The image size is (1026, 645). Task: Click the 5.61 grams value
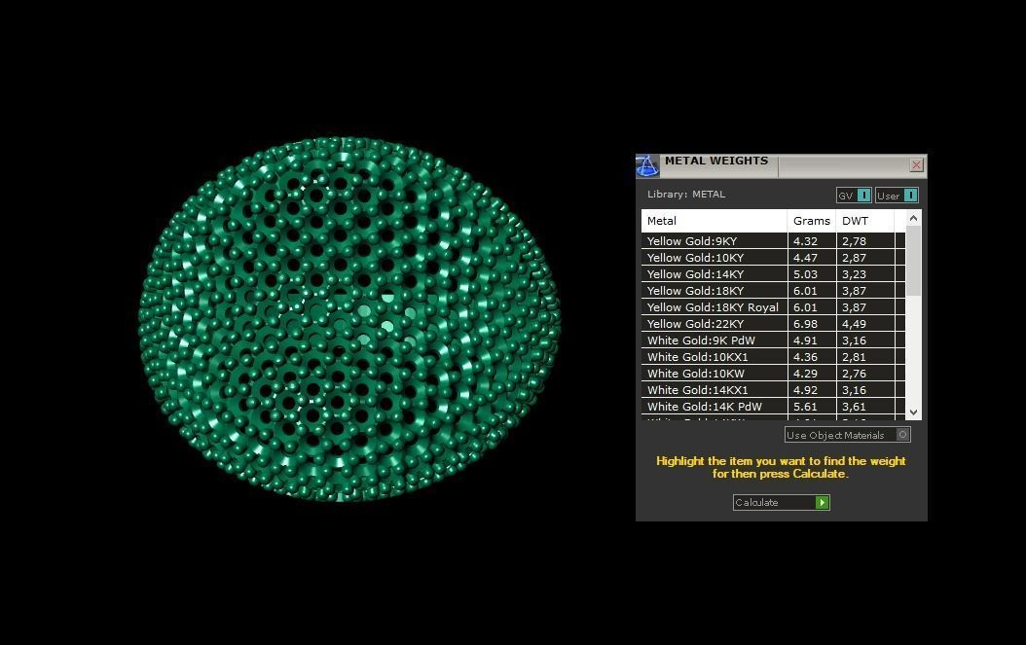point(805,407)
